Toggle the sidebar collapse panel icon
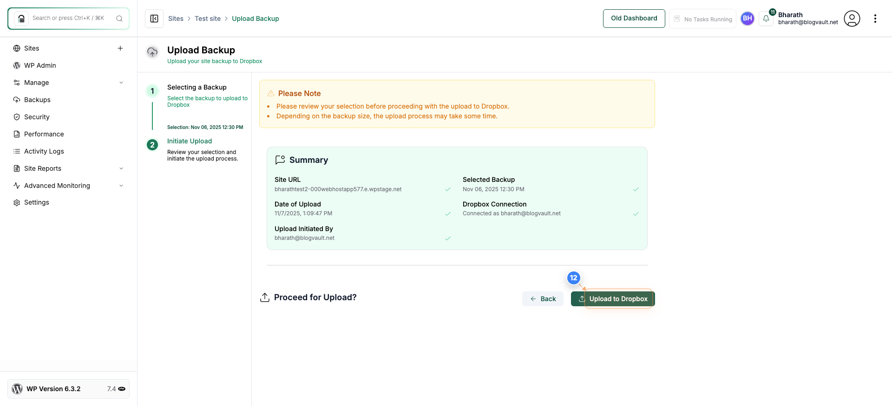 click(x=154, y=19)
